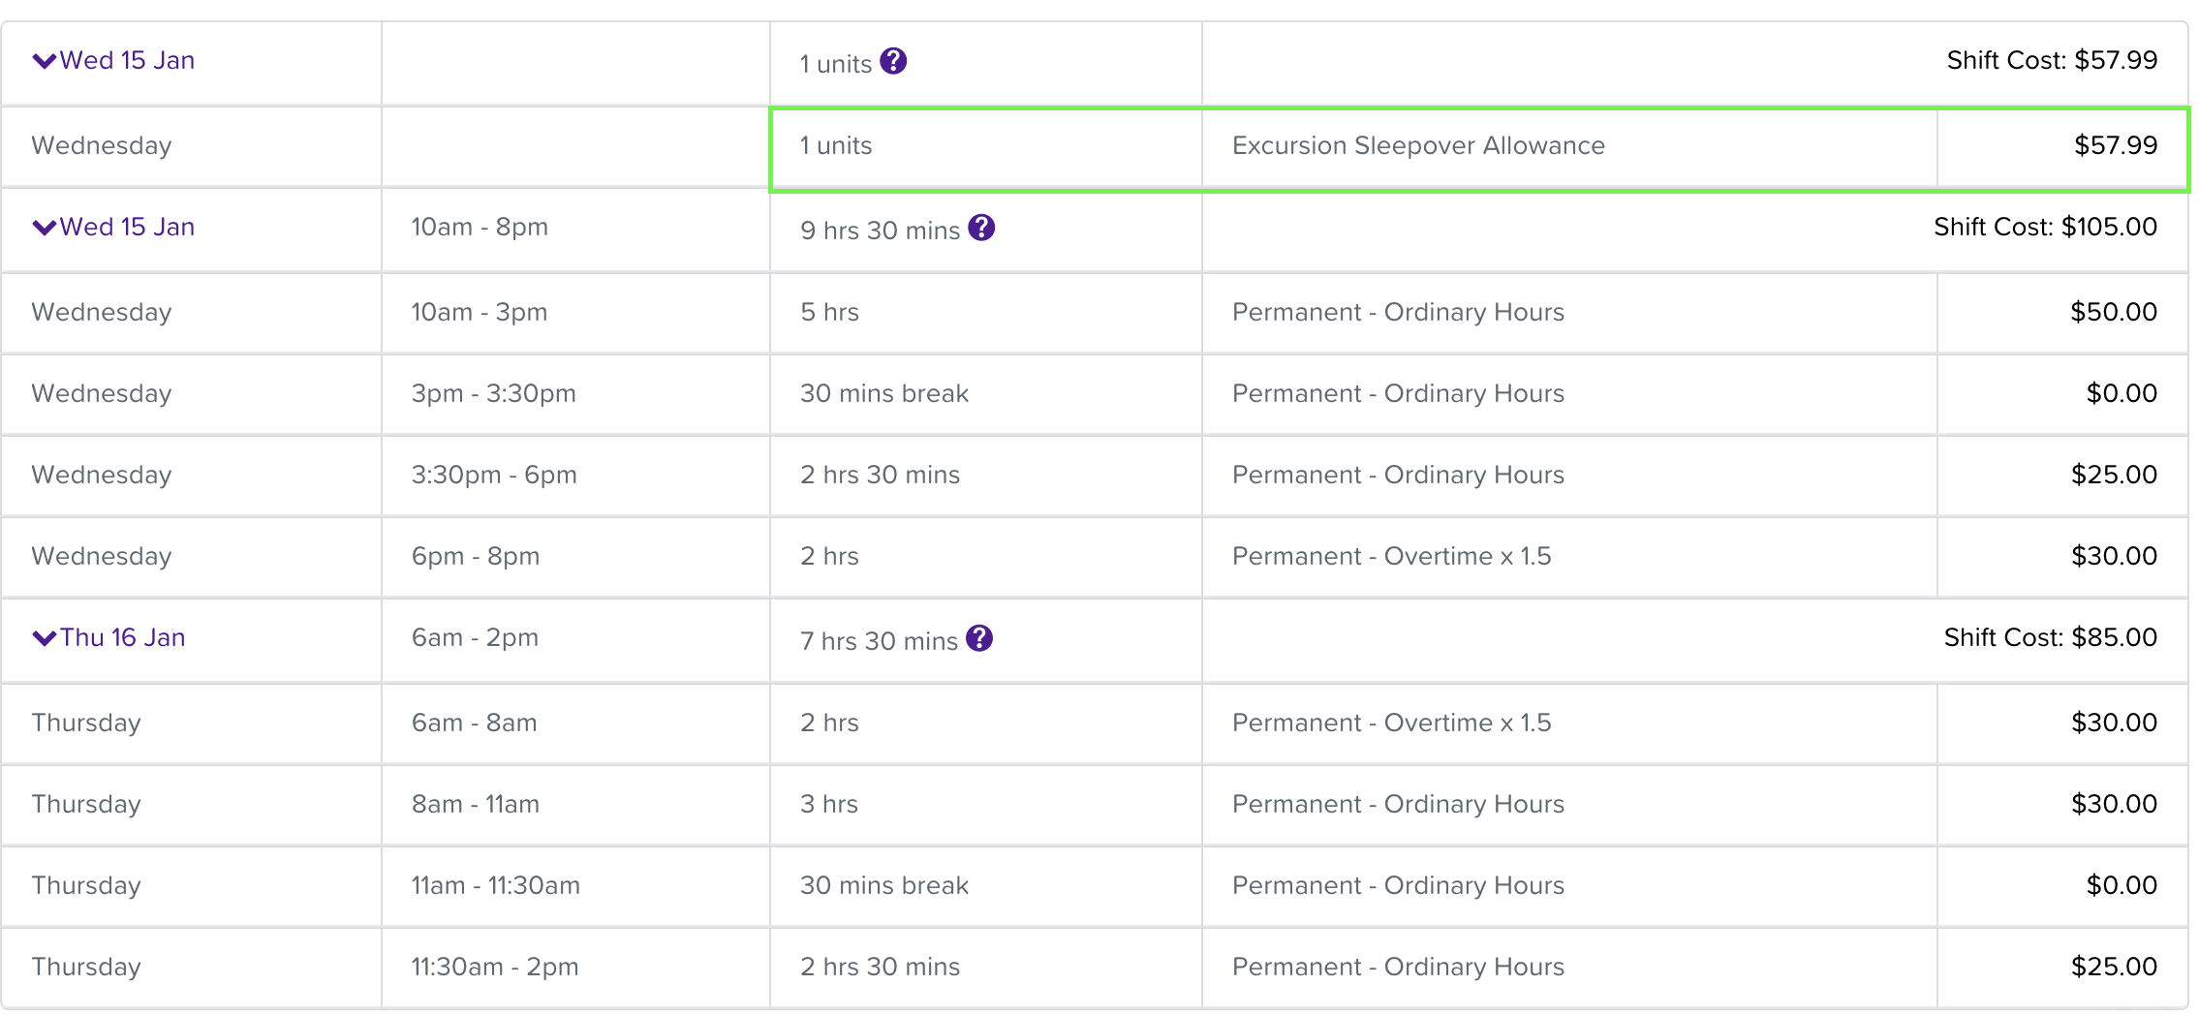This screenshot has height=1015, width=2199.
Task: Click Shift Cost: $85.00 summary
Action: pyautogui.click(x=2050, y=637)
